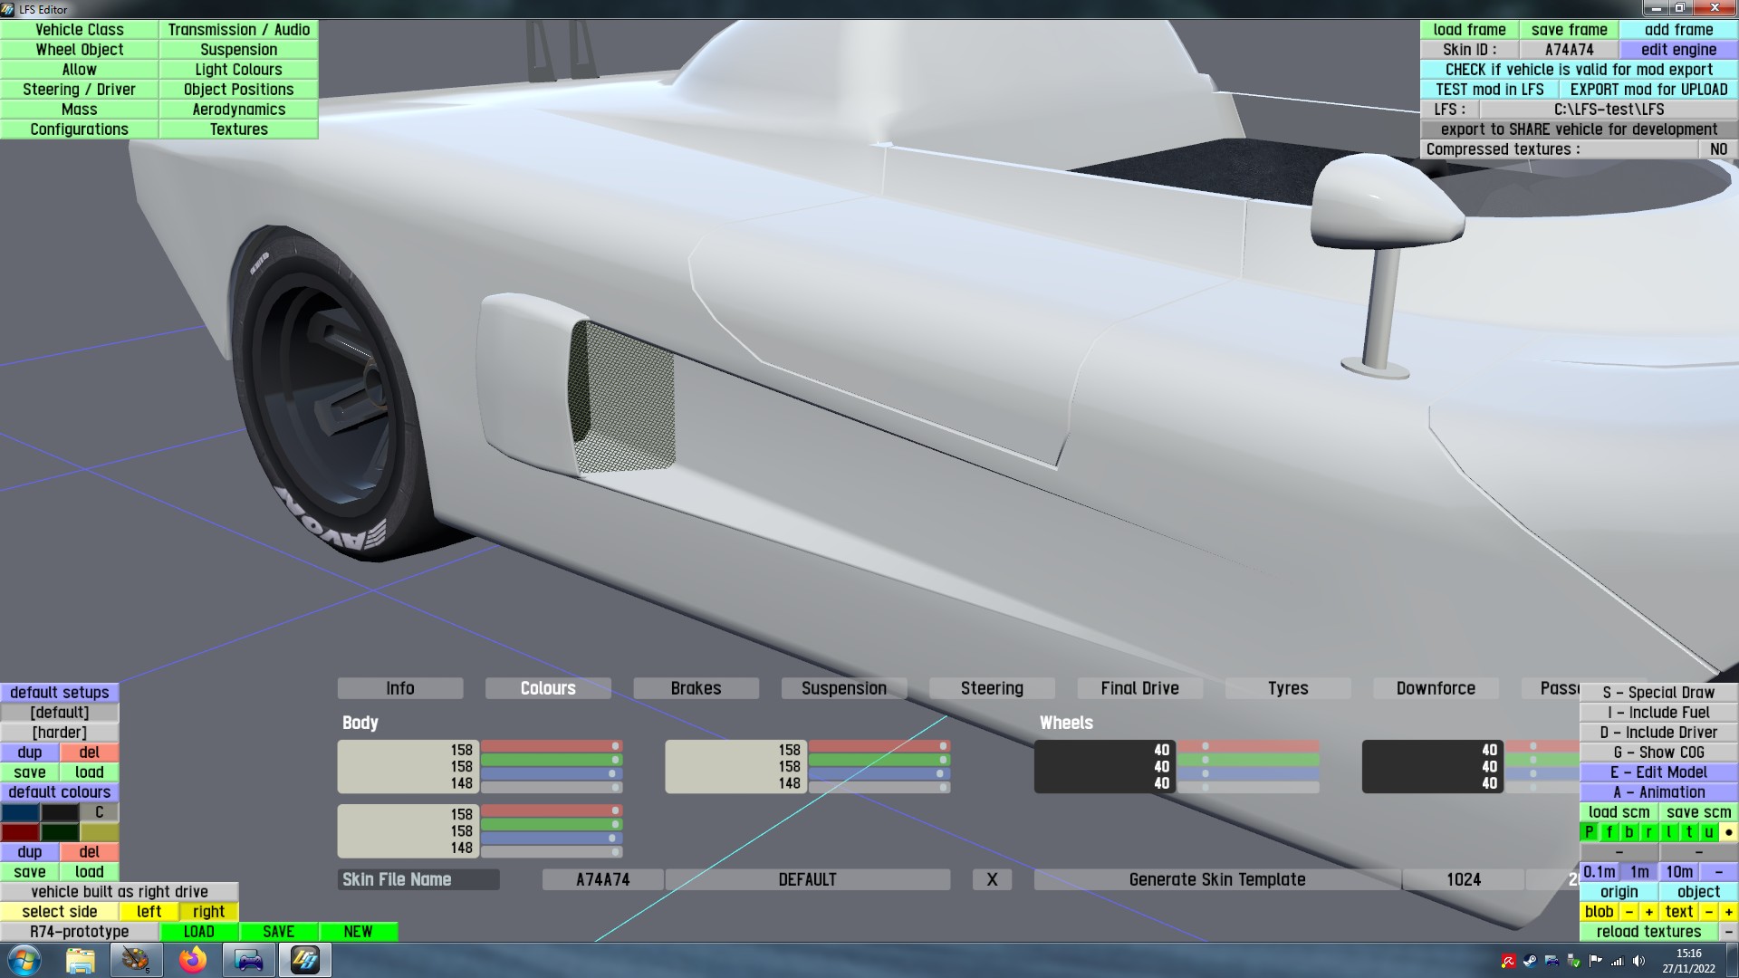Open Firefox from the taskbar

192,960
